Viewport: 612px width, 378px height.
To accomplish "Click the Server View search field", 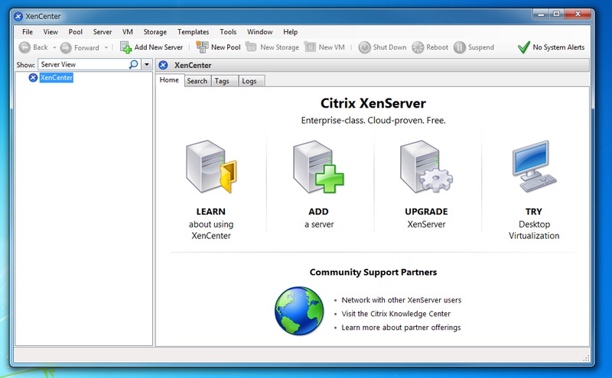I will [x=83, y=64].
